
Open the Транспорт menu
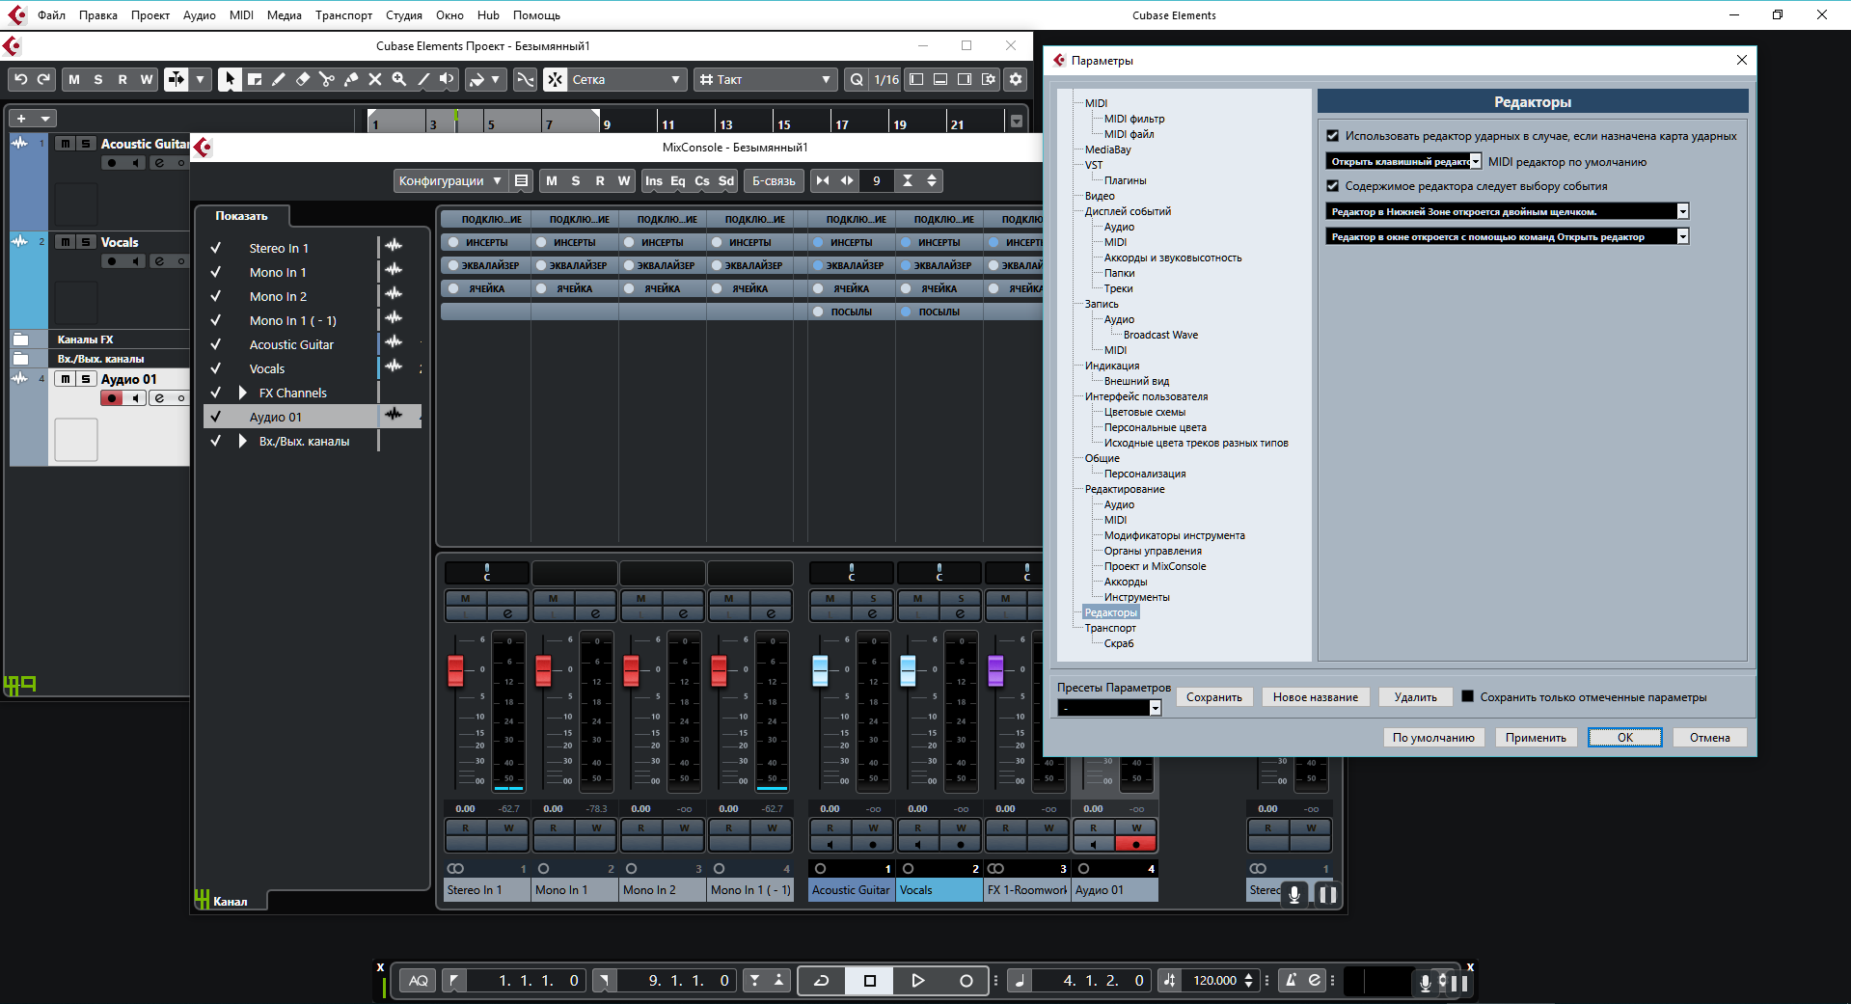(343, 15)
